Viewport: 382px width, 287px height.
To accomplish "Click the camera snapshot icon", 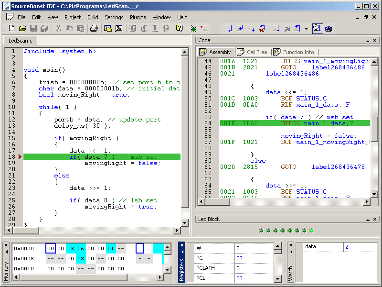I will [x=329, y=29].
